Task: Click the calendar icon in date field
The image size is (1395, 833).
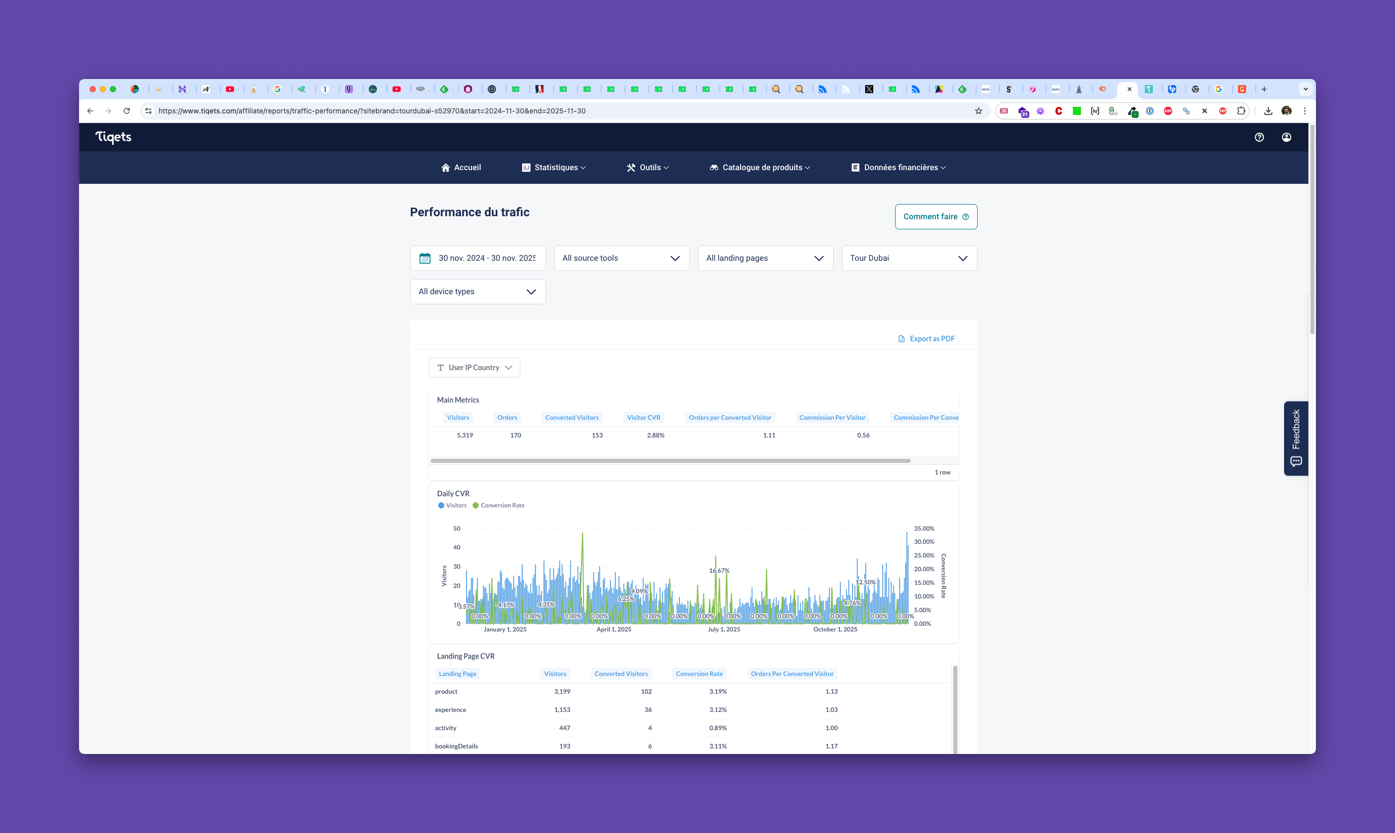Action: point(425,258)
